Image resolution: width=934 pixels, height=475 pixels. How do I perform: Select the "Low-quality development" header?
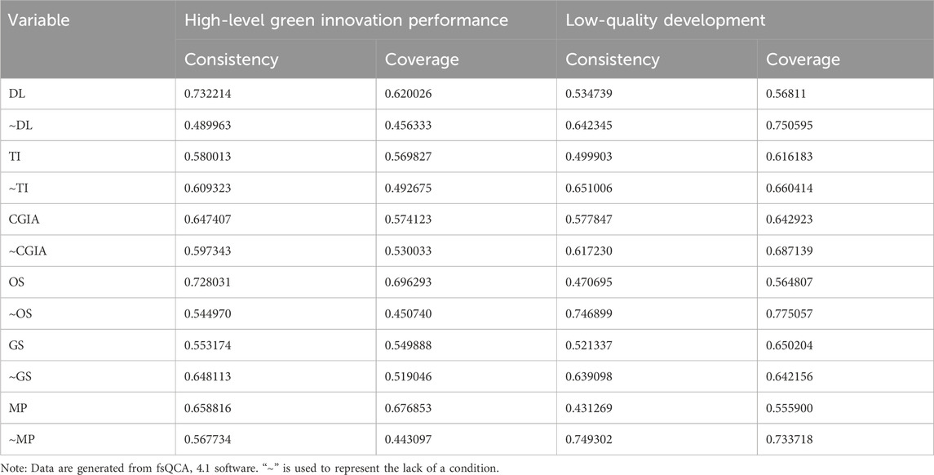666,20
